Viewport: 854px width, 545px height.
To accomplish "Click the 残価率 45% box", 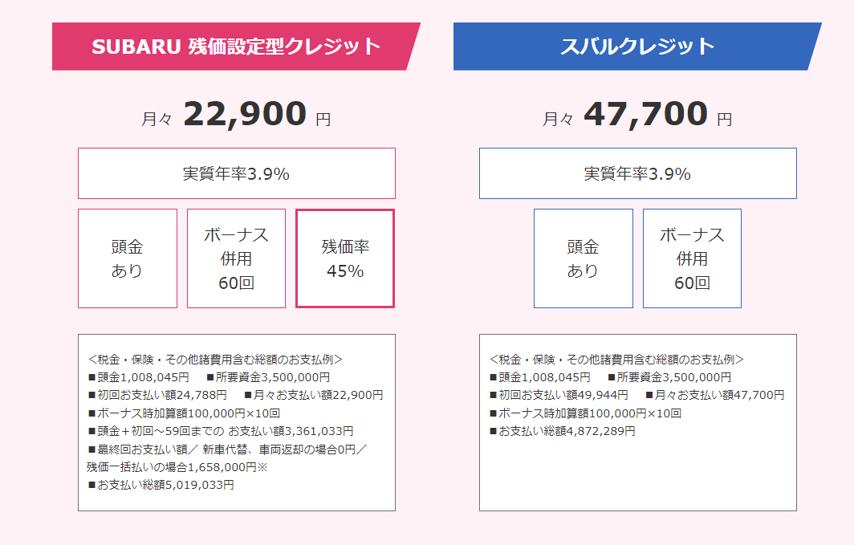I will tap(345, 258).
